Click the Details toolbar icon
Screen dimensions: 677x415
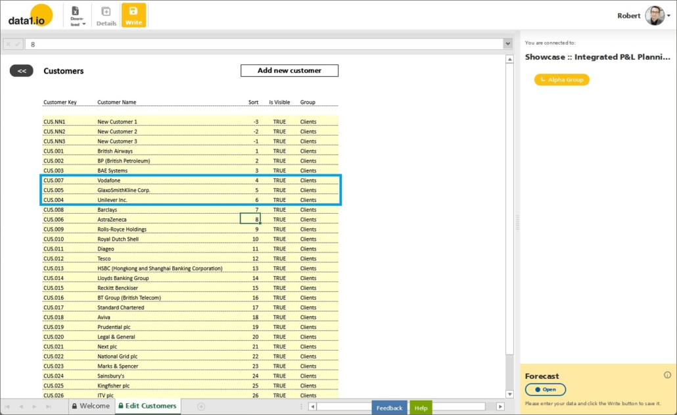click(x=106, y=16)
